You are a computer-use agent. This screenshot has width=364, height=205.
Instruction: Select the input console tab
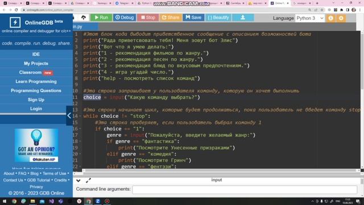click(217, 180)
